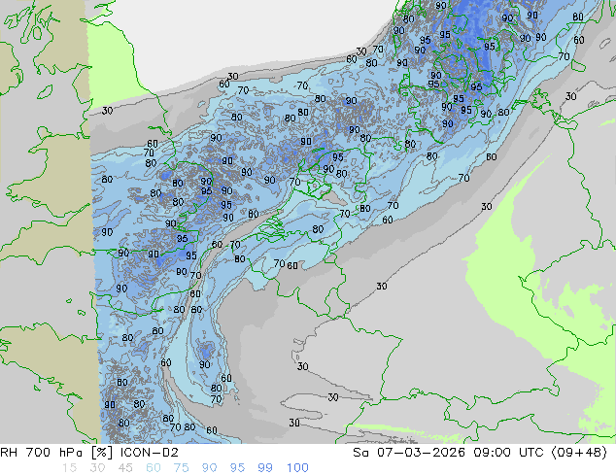Click the '09:00 UTC' valid time

509,453
